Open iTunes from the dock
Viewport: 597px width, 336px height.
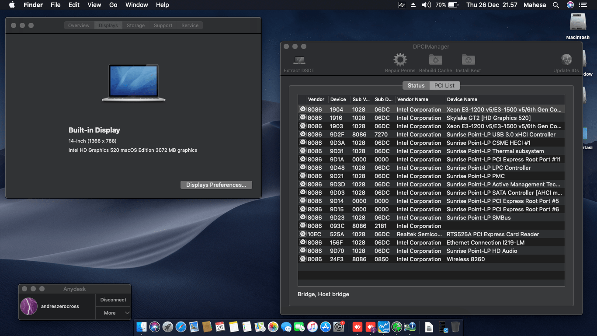click(312, 326)
